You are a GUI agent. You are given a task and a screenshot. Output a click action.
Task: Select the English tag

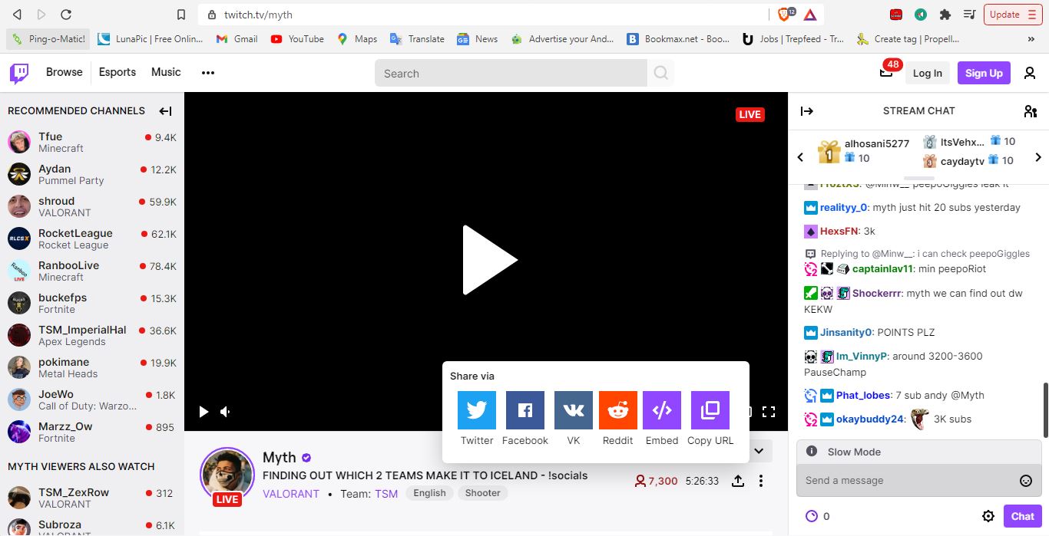[x=429, y=493]
